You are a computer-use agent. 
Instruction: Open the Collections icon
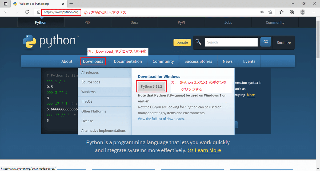(292, 12)
